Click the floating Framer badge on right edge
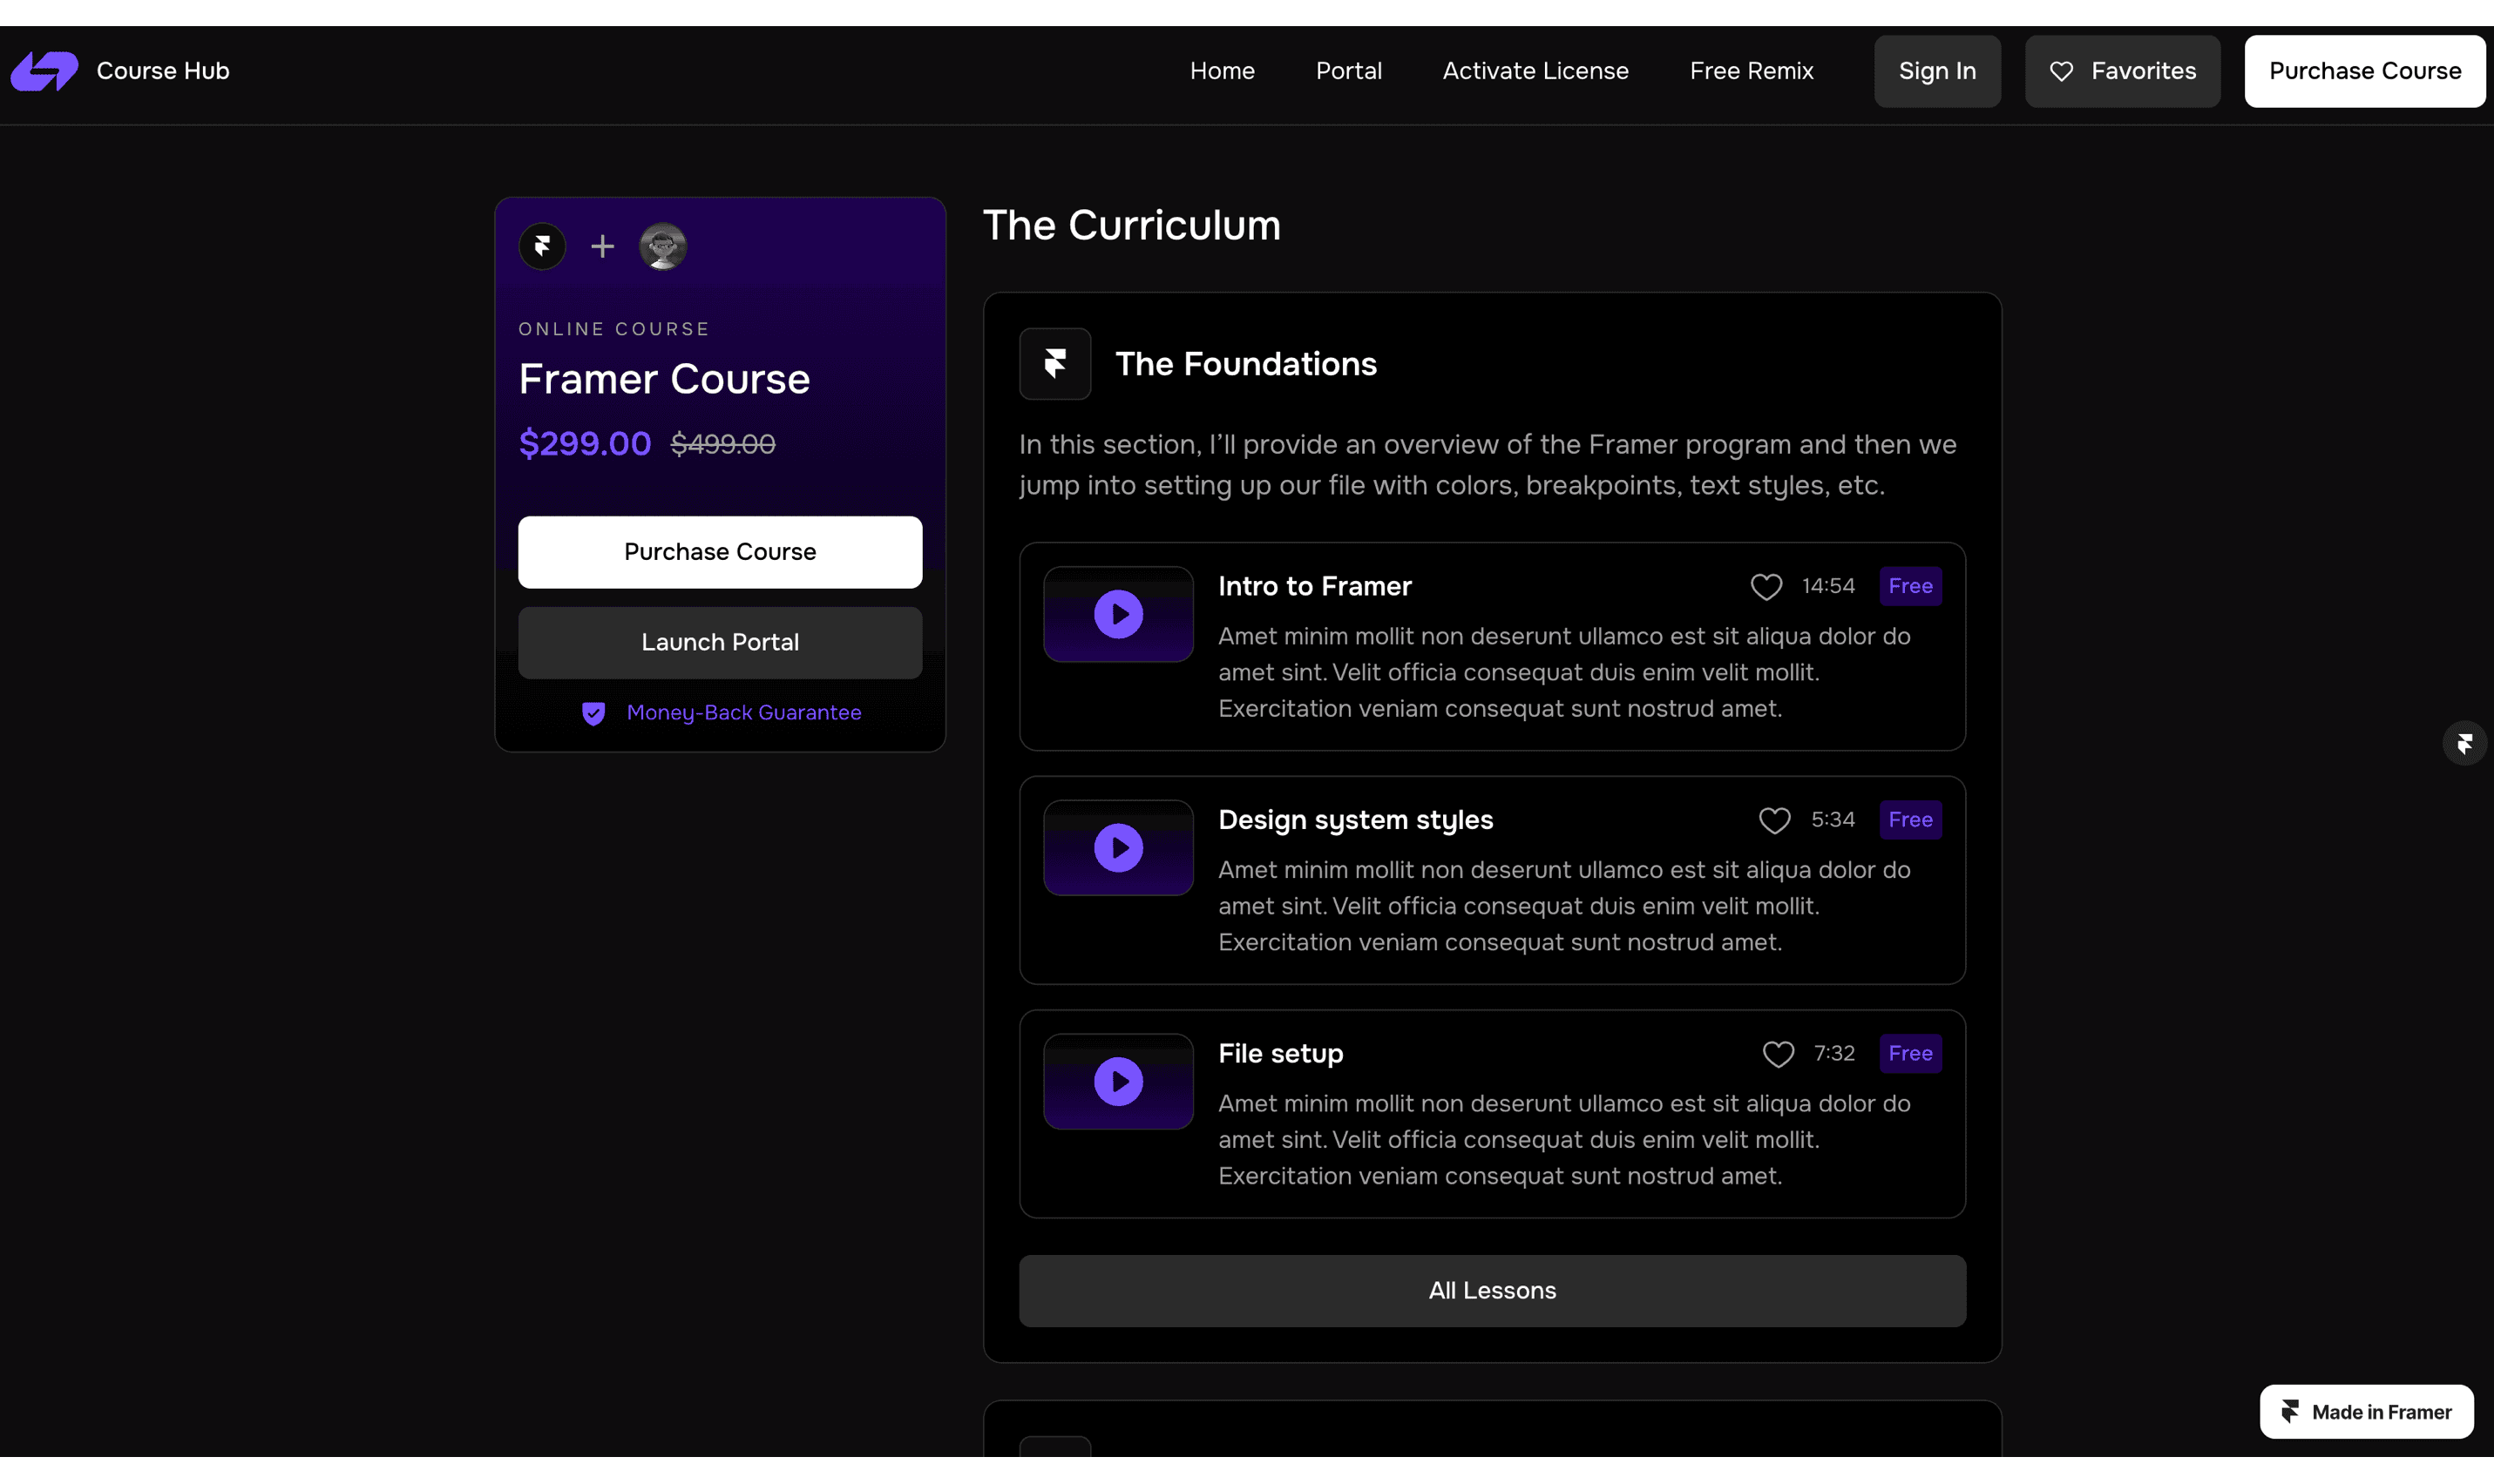Viewport: 2494px width, 1484px height. pyautogui.click(x=2464, y=743)
